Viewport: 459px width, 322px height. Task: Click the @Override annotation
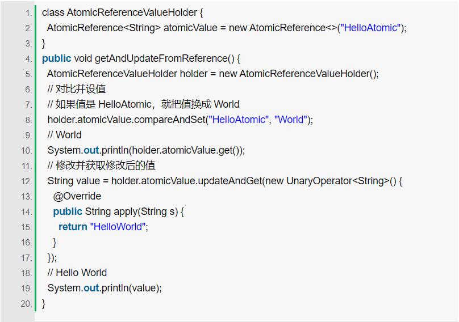pos(77,196)
